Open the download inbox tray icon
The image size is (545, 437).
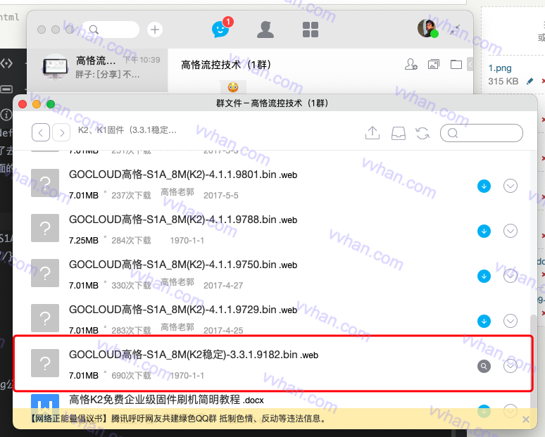(399, 133)
